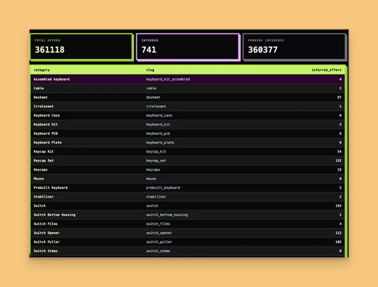Select the Deskmat category cell

coord(41,97)
